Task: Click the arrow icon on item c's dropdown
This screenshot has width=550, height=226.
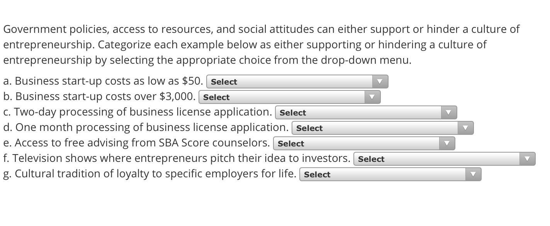Action: point(448,112)
